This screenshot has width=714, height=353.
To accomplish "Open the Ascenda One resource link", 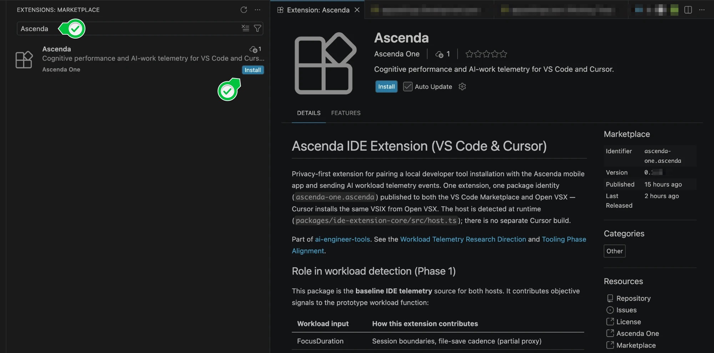I will pos(638,333).
